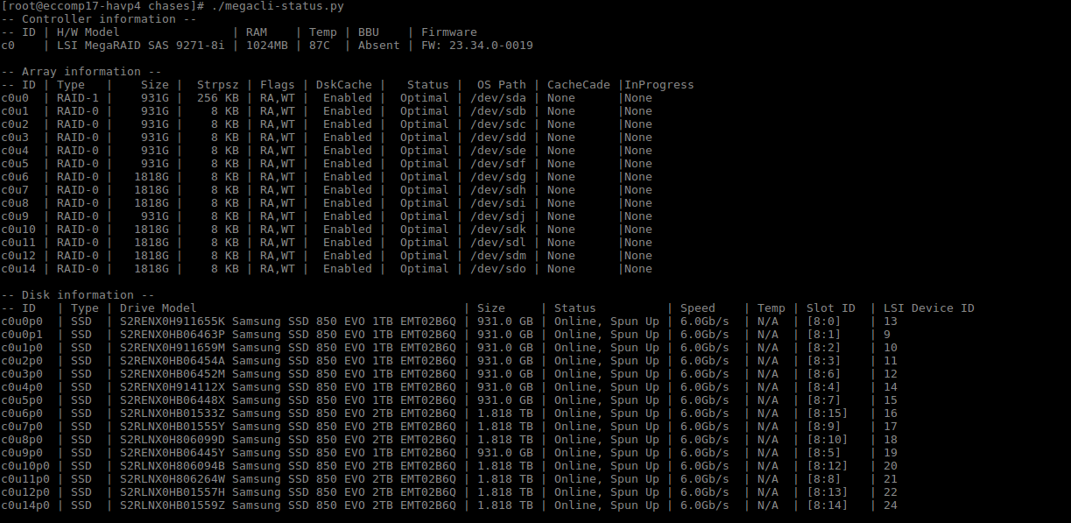This screenshot has height=523, width=1071.
Task: Click the ./megacli-status.py command text
Action: 277,6
